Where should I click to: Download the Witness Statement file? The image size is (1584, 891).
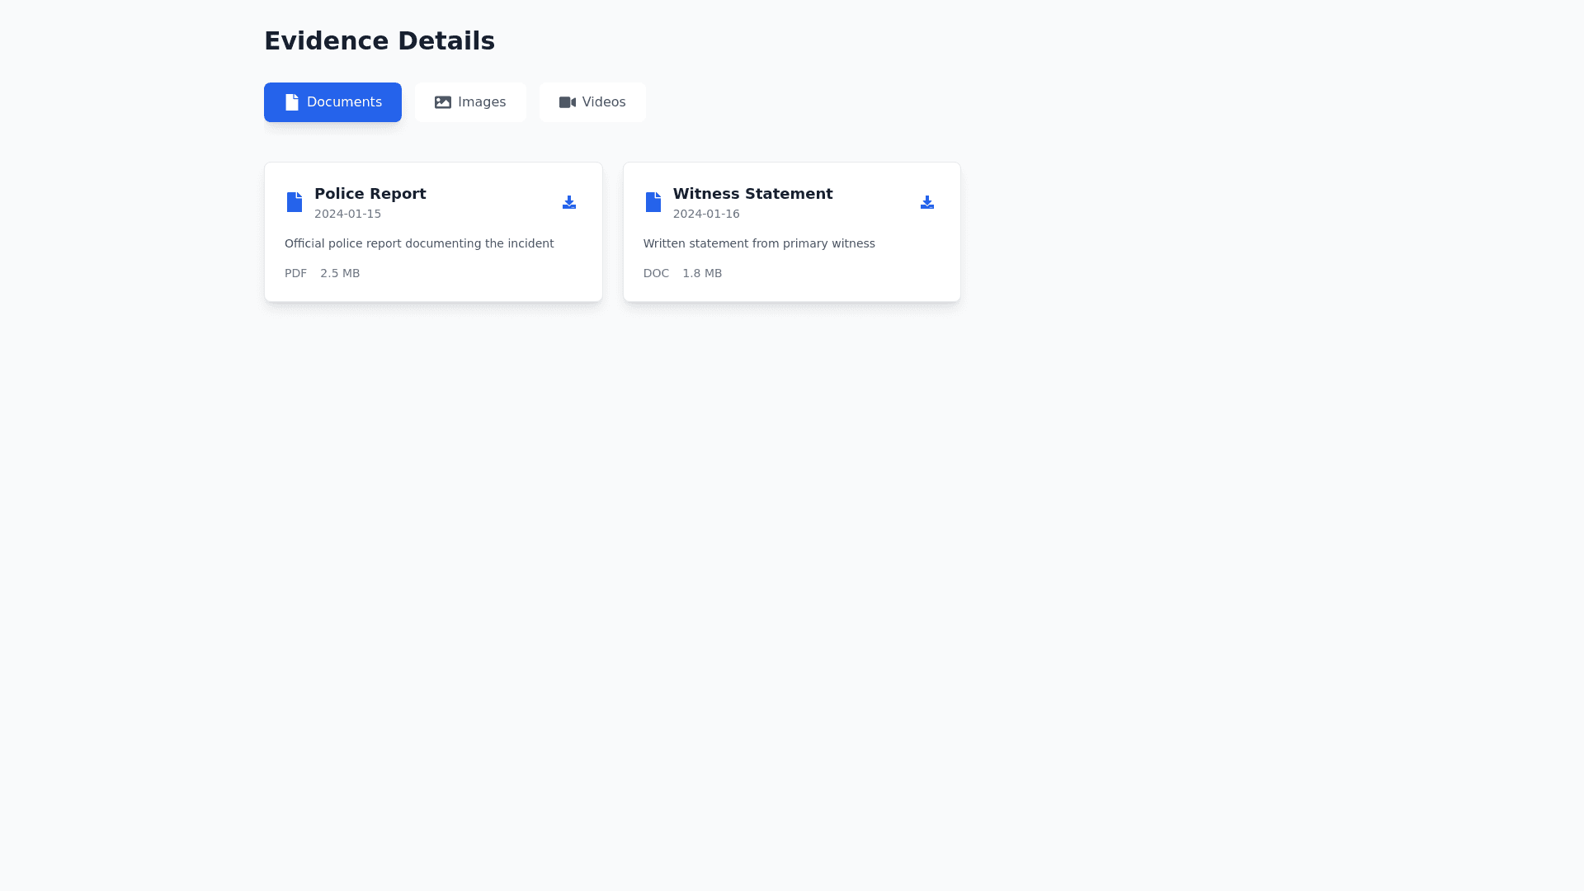[x=927, y=202]
